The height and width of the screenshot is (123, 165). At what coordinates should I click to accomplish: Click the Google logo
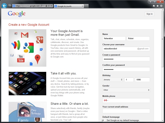point(17,14)
